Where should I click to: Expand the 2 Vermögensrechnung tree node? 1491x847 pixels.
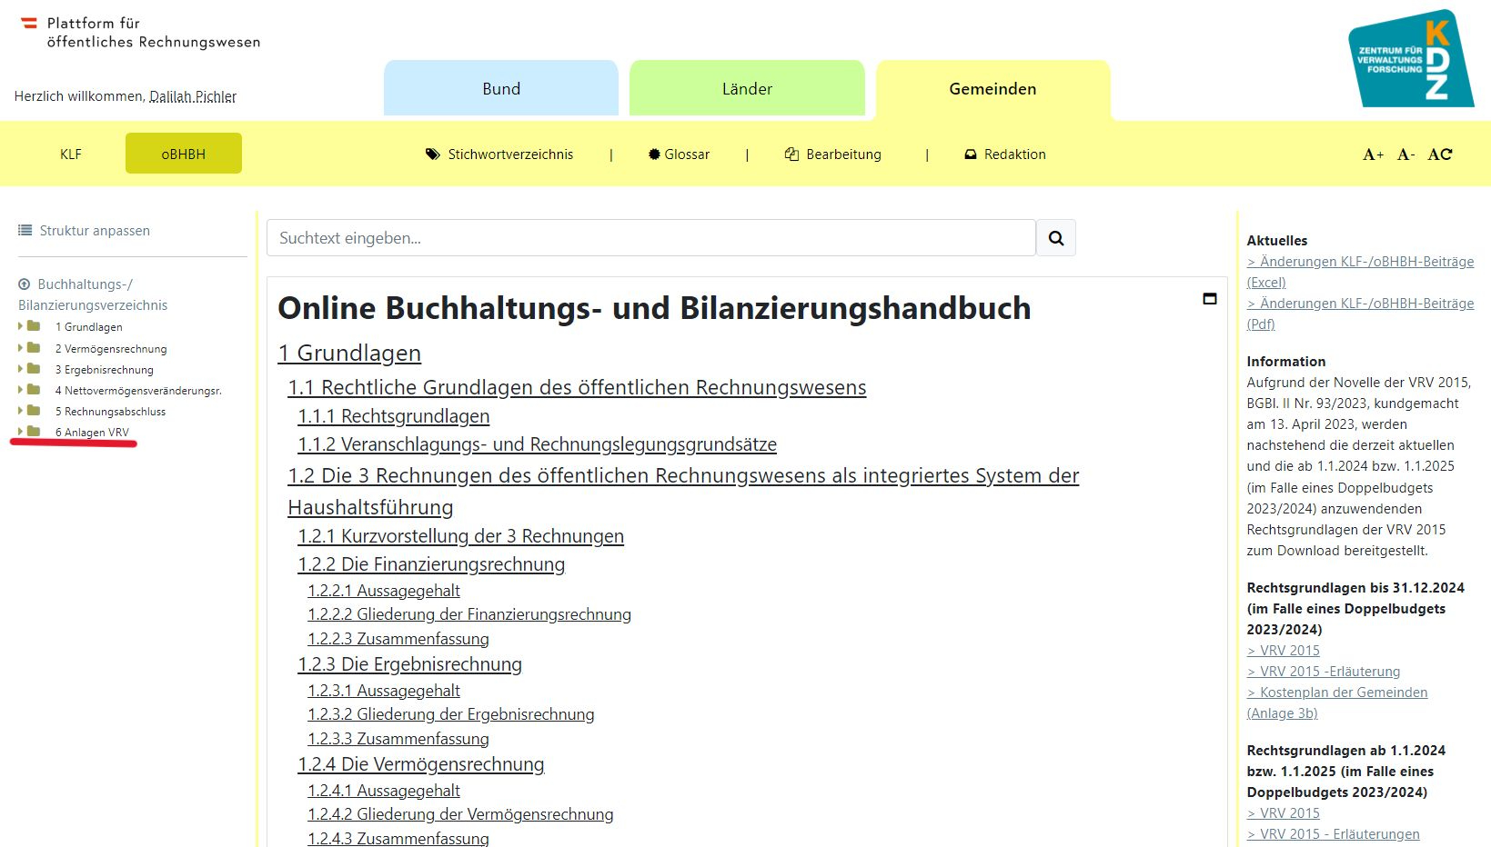(20, 347)
